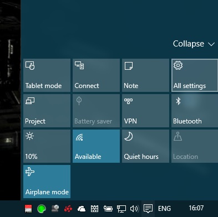Switch the ENG input language indicator
The height and width of the screenshot is (217, 218).
164,209
